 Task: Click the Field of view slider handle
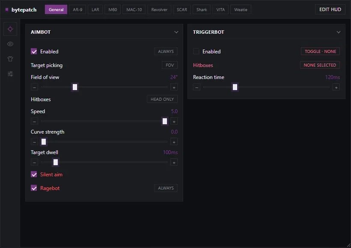75,87
